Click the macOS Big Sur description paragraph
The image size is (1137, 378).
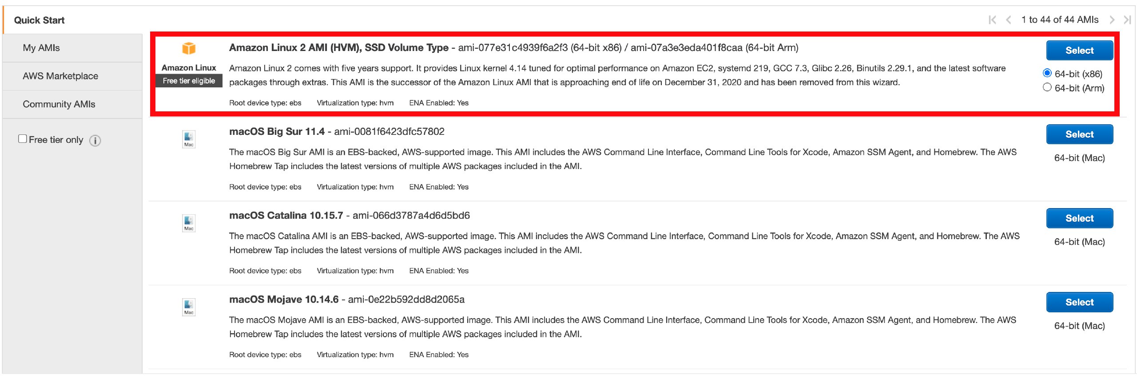point(623,159)
